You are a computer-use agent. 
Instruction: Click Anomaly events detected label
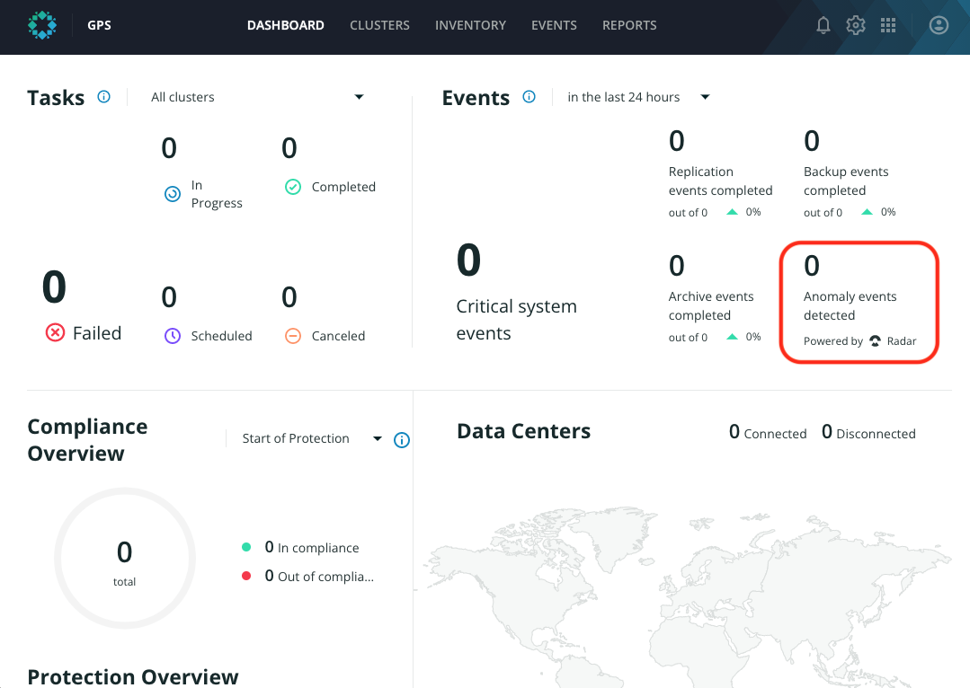pyautogui.click(x=850, y=306)
